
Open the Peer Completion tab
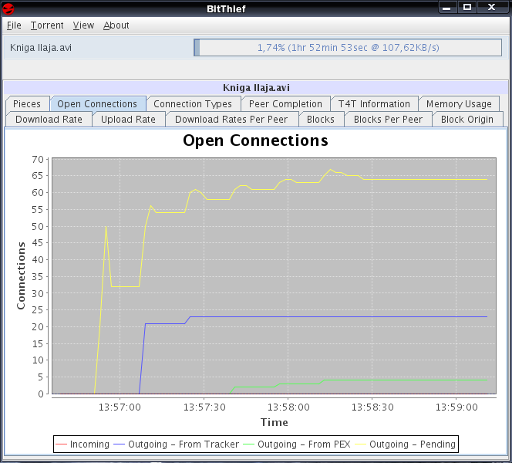(x=285, y=104)
